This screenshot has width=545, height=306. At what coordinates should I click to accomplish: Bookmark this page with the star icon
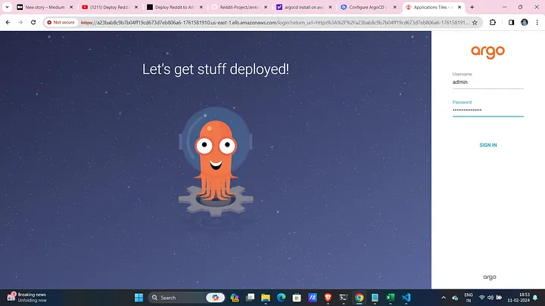pyautogui.click(x=475, y=23)
